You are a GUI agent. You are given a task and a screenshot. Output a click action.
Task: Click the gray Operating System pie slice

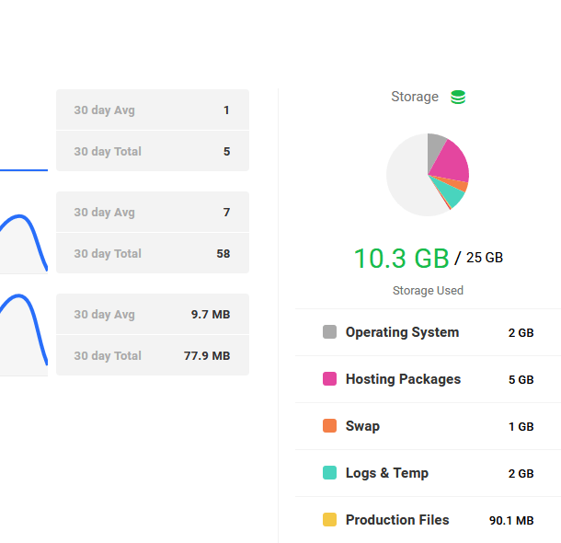tap(435, 150)
